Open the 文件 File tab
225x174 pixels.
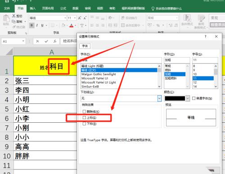[x=7, y=8]
